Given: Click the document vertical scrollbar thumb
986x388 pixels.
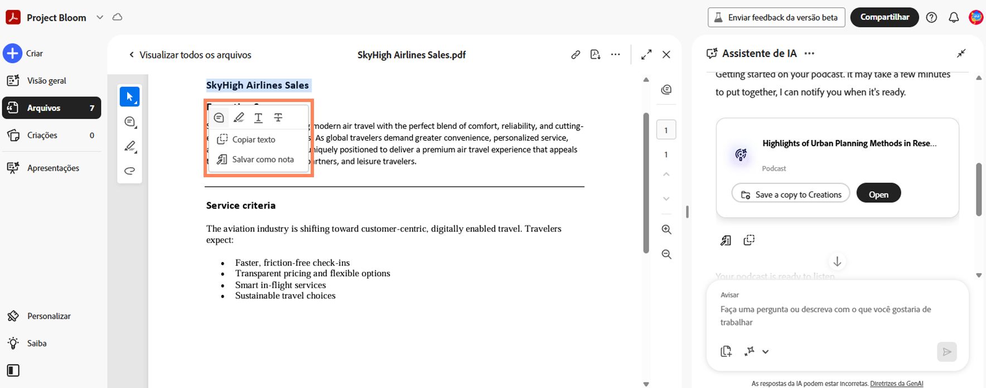Looking at the screenshot, I should tap(646, 183).
